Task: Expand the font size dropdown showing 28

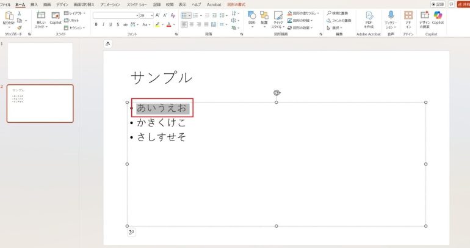Action: click(151, 15)
